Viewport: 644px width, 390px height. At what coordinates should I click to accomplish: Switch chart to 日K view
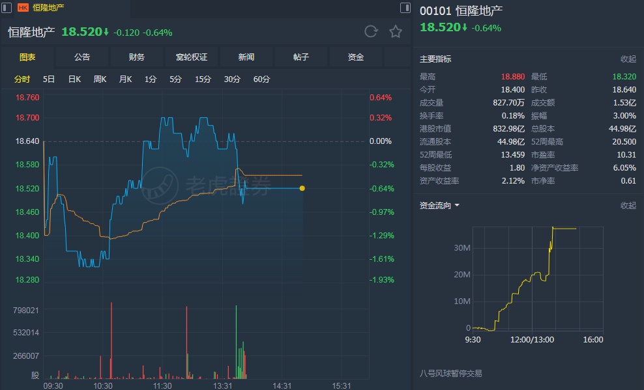(x=74, y=79)
